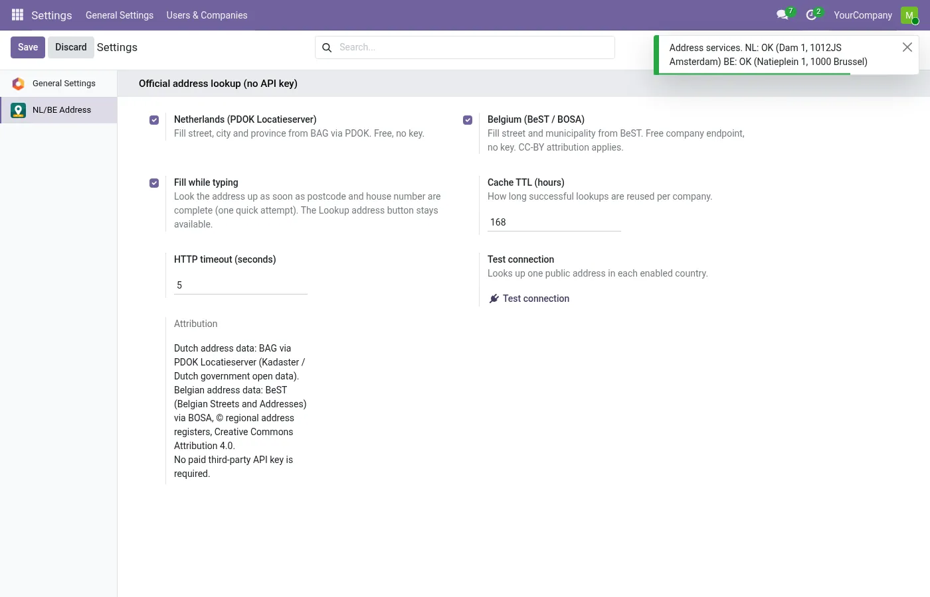The height and width of the screenshot is (597, 930).
Task: Save the settings
Action: pyautogui.click(x=28, y=47)
